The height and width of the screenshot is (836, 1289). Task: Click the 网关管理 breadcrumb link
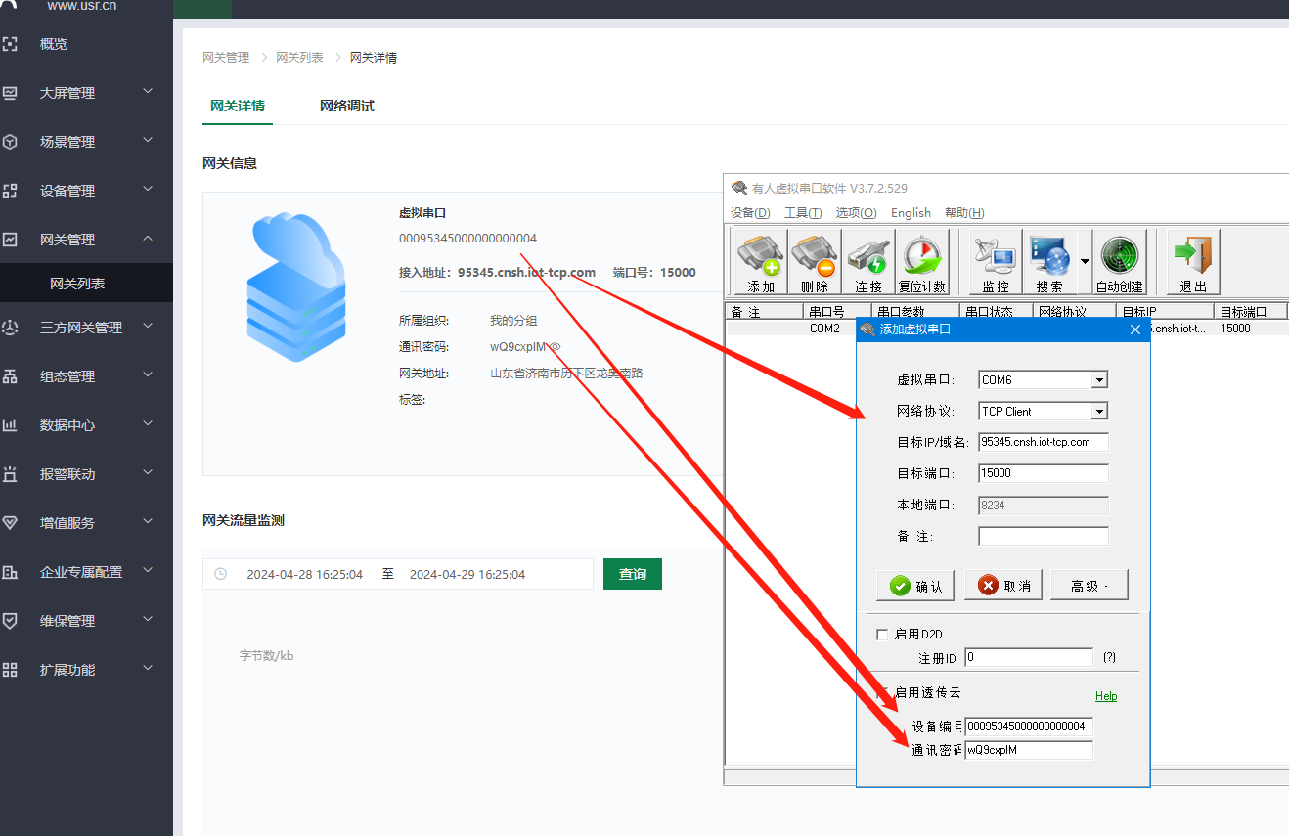226,58
